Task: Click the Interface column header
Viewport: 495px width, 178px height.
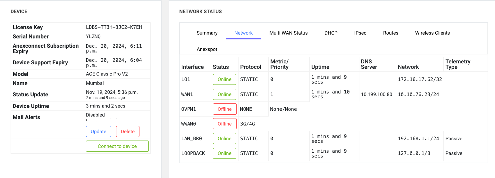Action: (192, 67)
